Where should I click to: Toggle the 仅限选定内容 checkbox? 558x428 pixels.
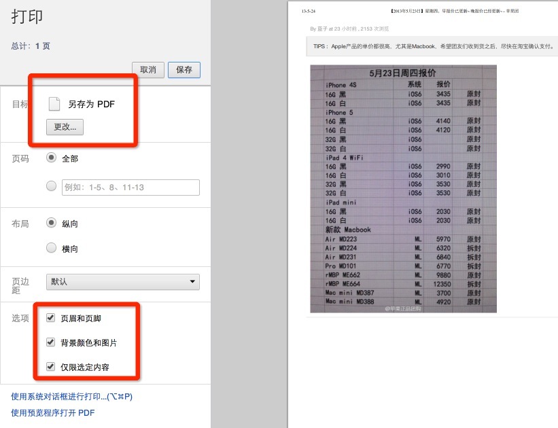[50, 366]
